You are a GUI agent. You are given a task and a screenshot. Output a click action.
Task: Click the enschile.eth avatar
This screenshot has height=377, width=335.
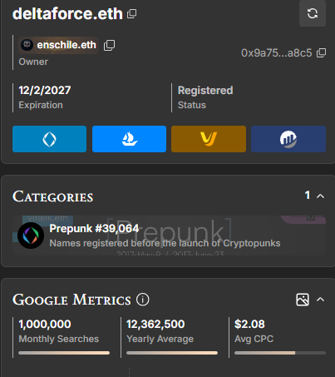click(x=27, y=45)
